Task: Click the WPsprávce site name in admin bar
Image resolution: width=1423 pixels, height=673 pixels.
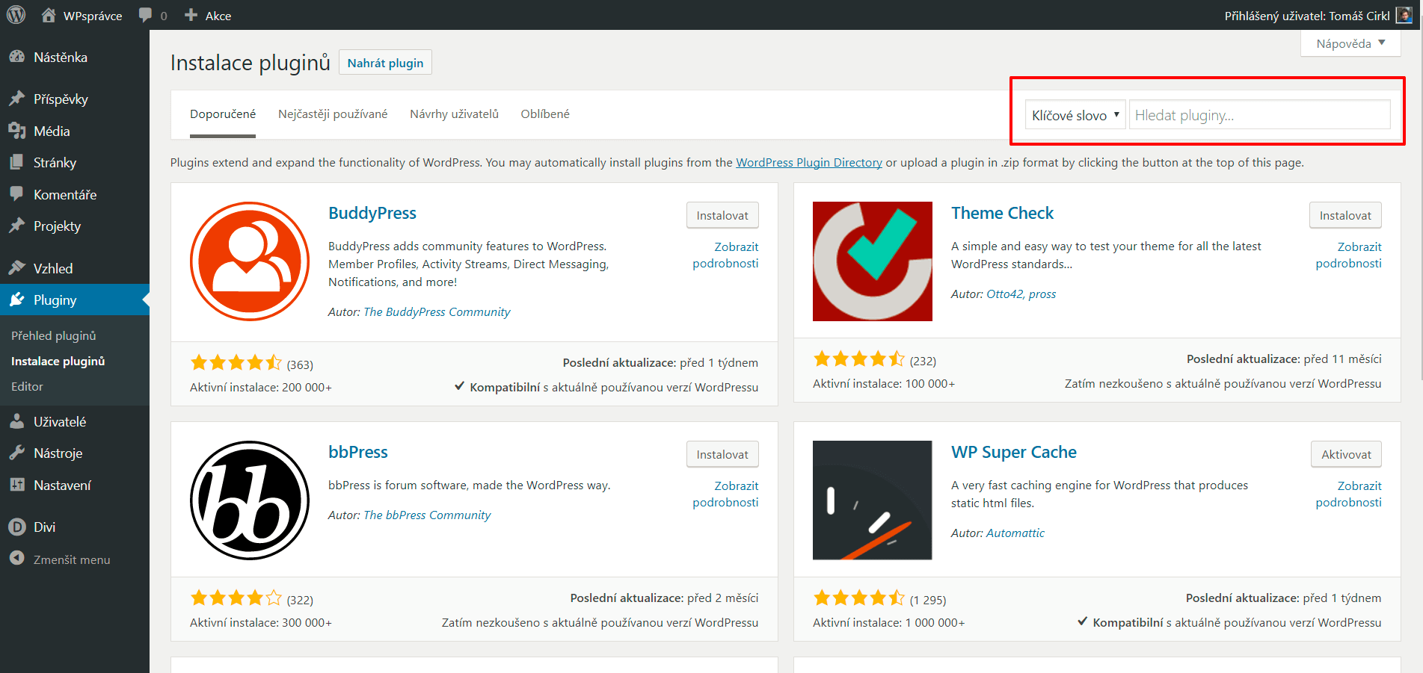Action: (93, 16)
